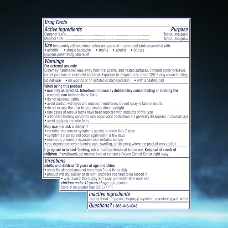Viewport: 228px width, 228px height.
Task: Click the simple backache bullet item
Action: click(x=78, y=50)
